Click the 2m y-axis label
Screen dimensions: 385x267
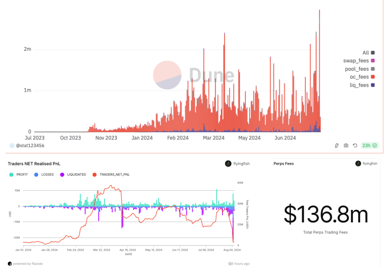[27, 49]
